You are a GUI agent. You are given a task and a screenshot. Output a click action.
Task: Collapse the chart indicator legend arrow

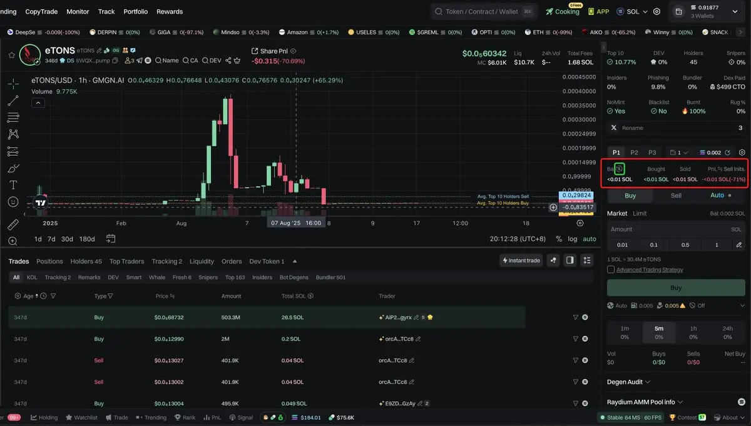pos(38,102)
